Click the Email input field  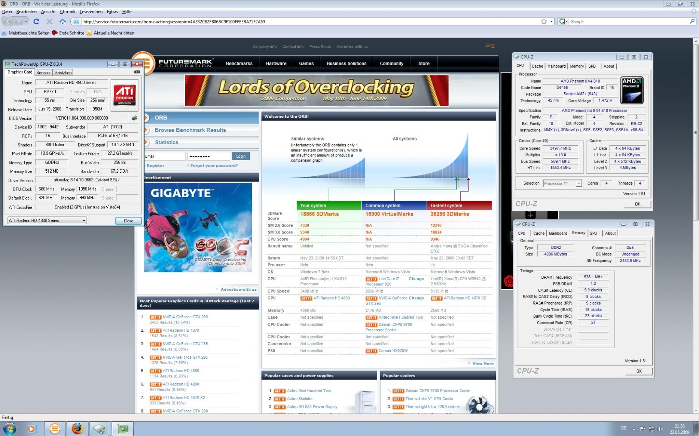pos(165,156)
